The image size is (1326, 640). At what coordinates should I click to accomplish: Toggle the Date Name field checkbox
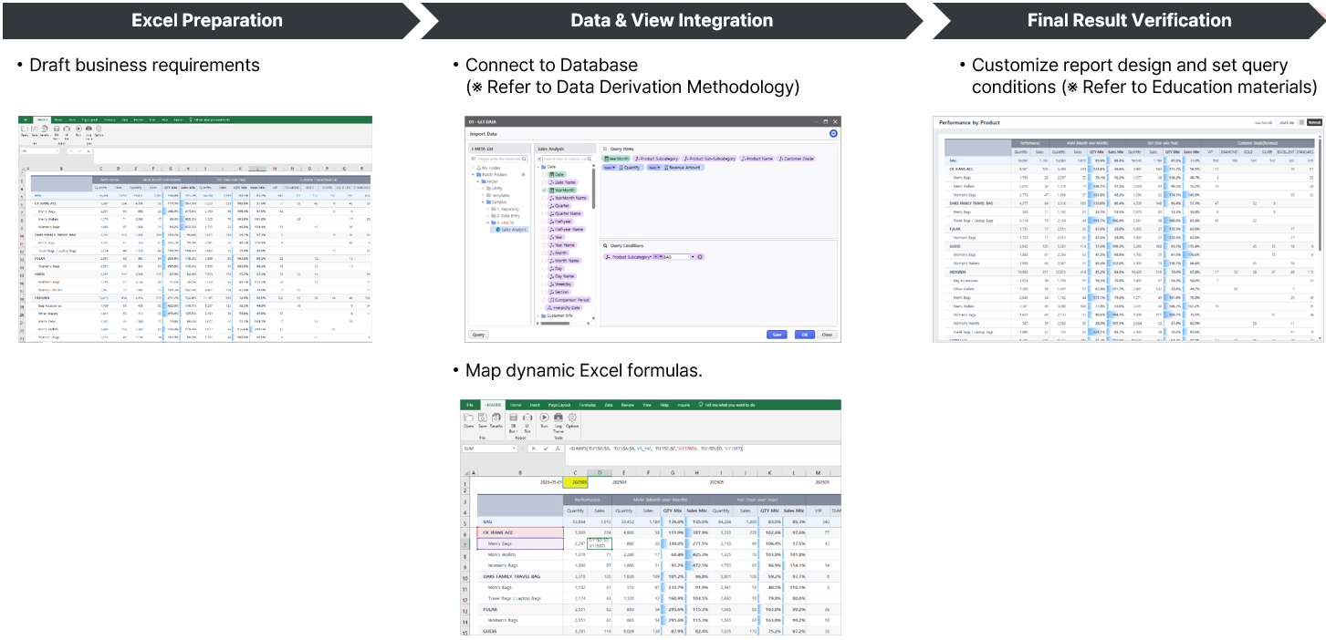[544, 182]
